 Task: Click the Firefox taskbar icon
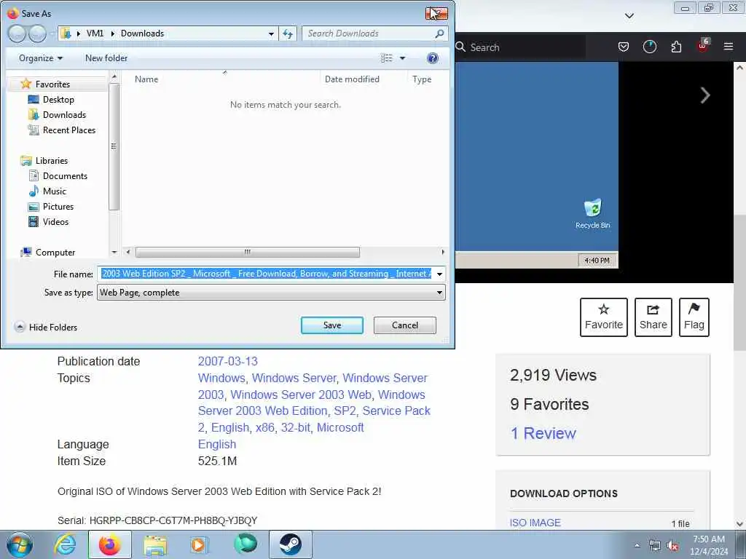click(109, 544)
